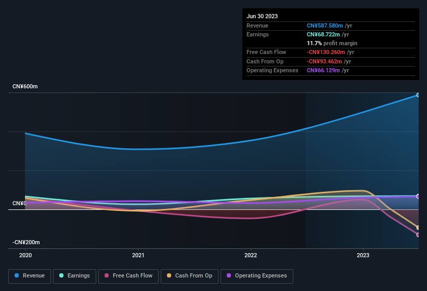Click the CN¥600m y-axis label
Screen dimensions: 427x291
[25, 86]
